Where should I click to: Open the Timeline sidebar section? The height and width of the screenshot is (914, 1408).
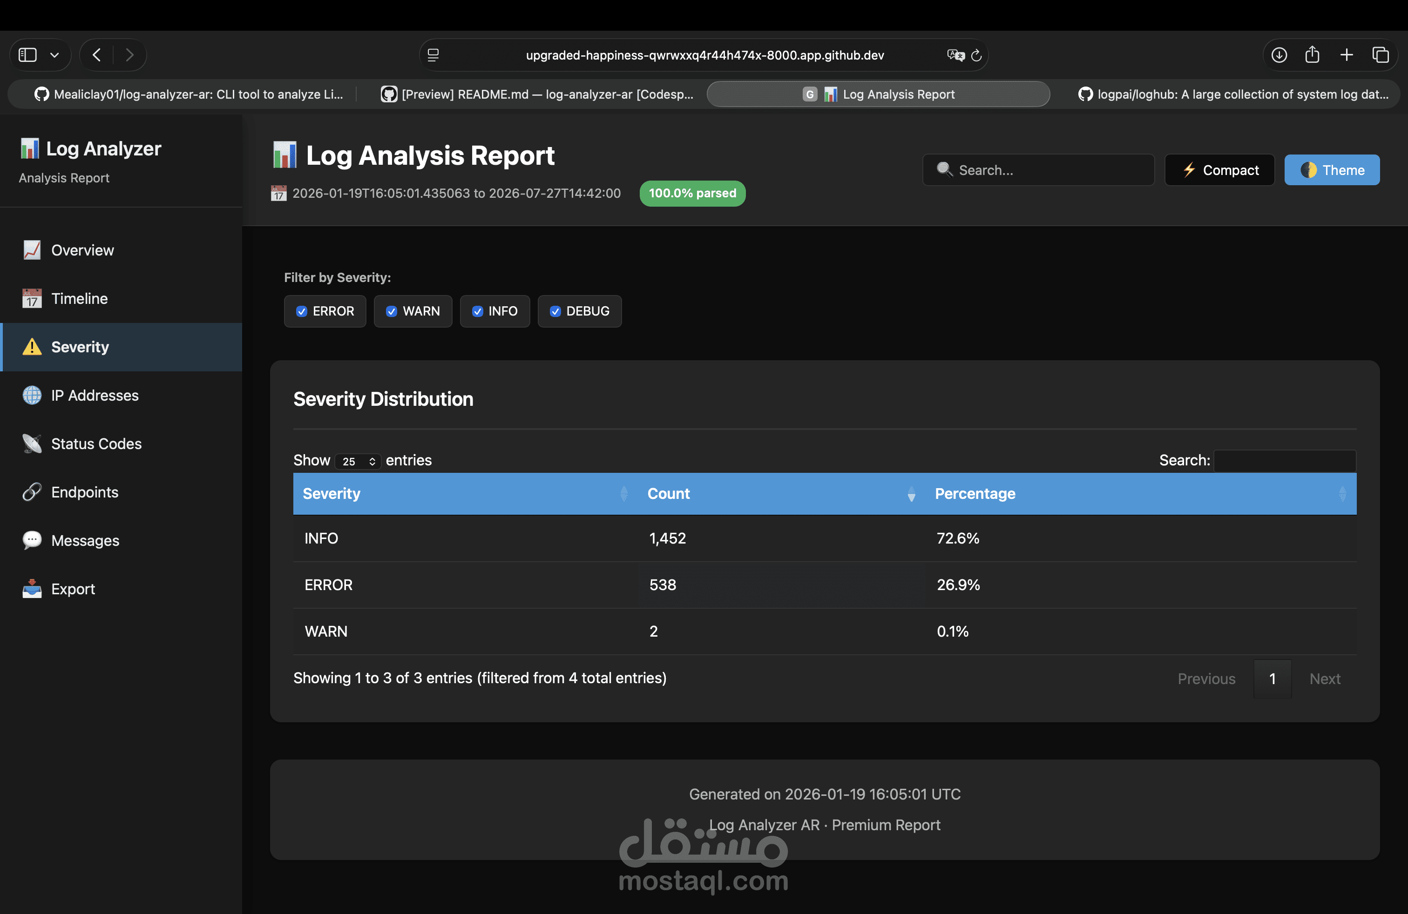[79, 299]
